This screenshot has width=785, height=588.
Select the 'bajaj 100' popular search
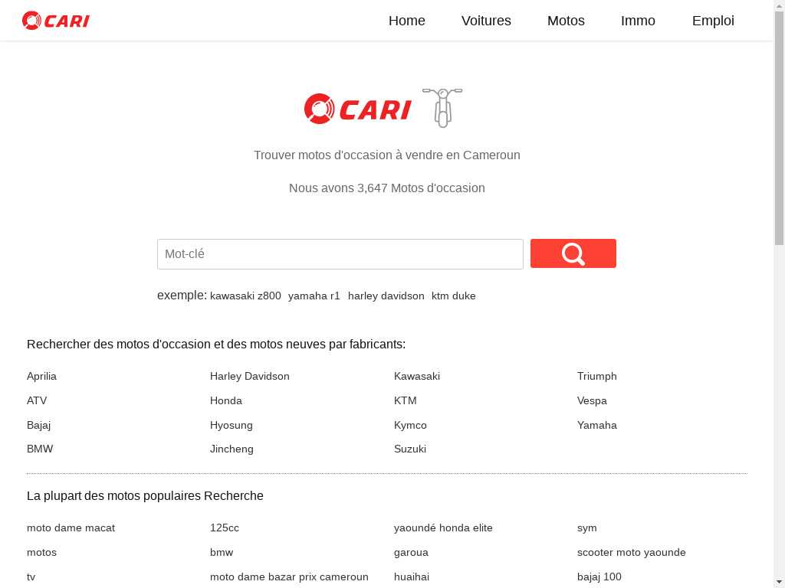pyautogui.click(x=599, y=577)
